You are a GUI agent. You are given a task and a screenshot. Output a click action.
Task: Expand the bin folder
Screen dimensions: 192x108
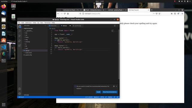[x=26, y=33]
